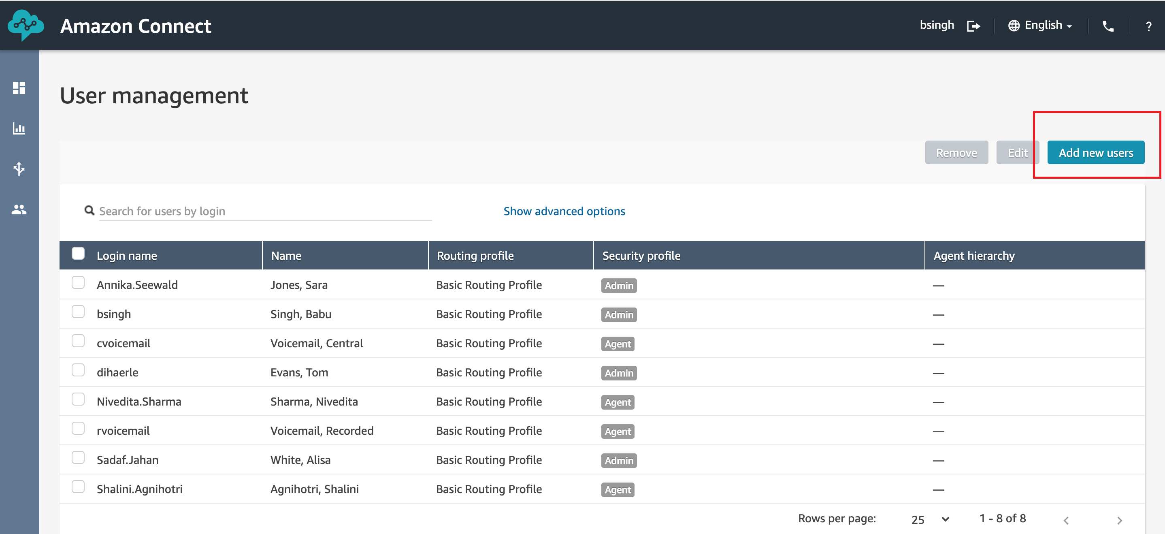Open the Dashboard sidebar icon
This screenshot has width=1165, height=534.
(19, 88)
